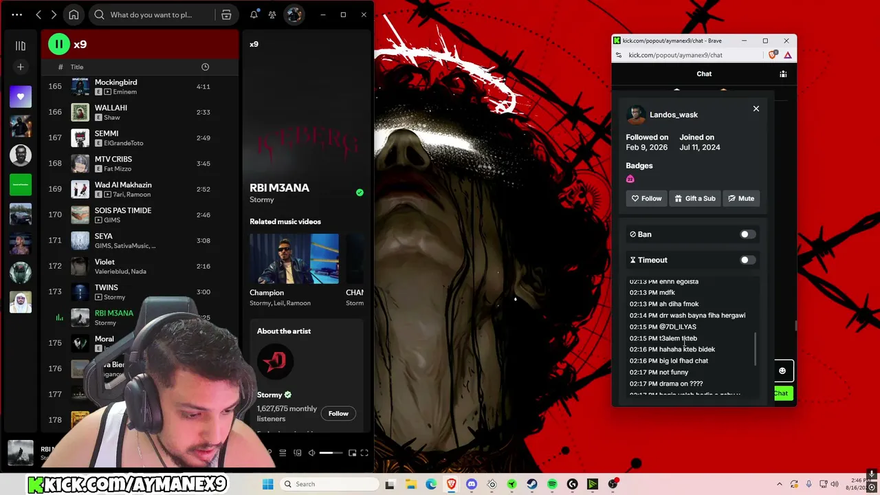880x495 pixels.
Task: Open Spotify from the taskbar
Action: click(x=552, y=484)
